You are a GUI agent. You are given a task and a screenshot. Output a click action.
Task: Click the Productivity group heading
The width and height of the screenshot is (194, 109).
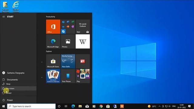[51, 17]
